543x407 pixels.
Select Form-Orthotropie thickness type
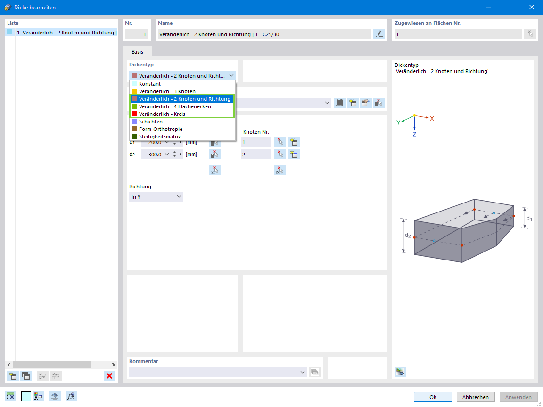coord(182,129)
